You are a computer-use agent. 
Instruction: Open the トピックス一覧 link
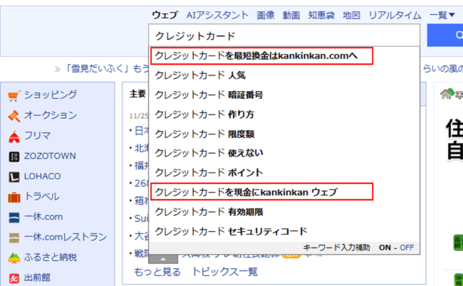pyautogui.click(x=224, y=272)
